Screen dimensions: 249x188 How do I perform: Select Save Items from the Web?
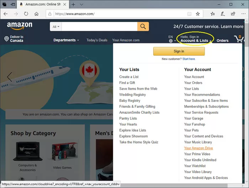[138, 89]
